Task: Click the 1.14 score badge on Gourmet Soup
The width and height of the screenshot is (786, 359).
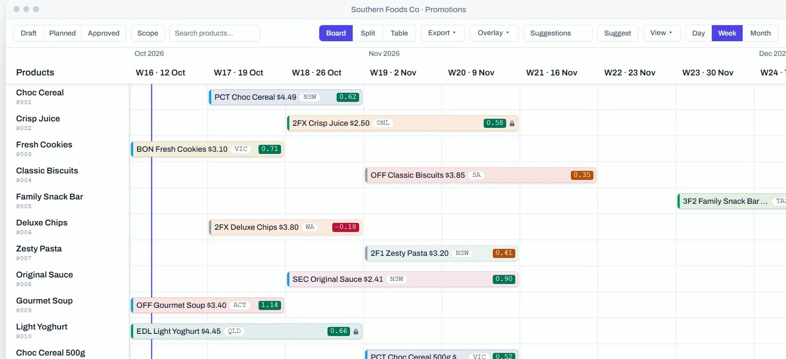Action: coord(270,305)
